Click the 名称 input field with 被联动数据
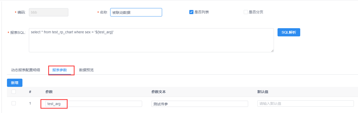 (136, 12)
